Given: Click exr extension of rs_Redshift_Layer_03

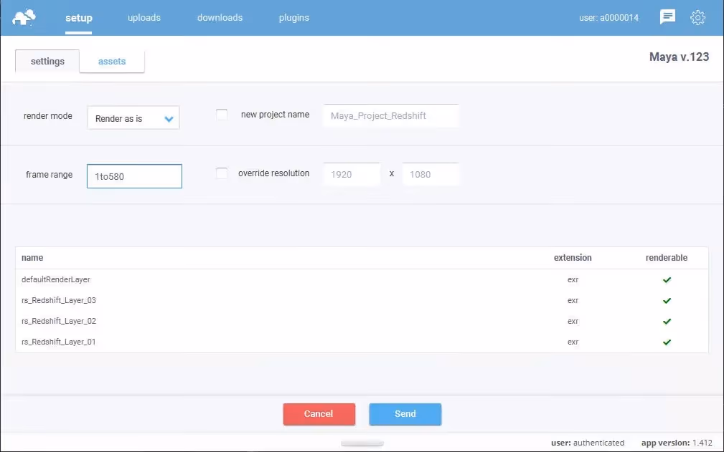Looking at the screenshot, I should (x=573, y=300).
